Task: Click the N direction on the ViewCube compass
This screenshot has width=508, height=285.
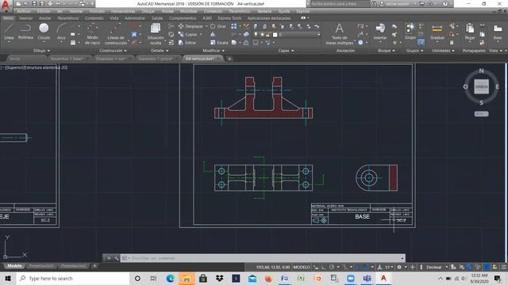Action: (x=481, y=70)
